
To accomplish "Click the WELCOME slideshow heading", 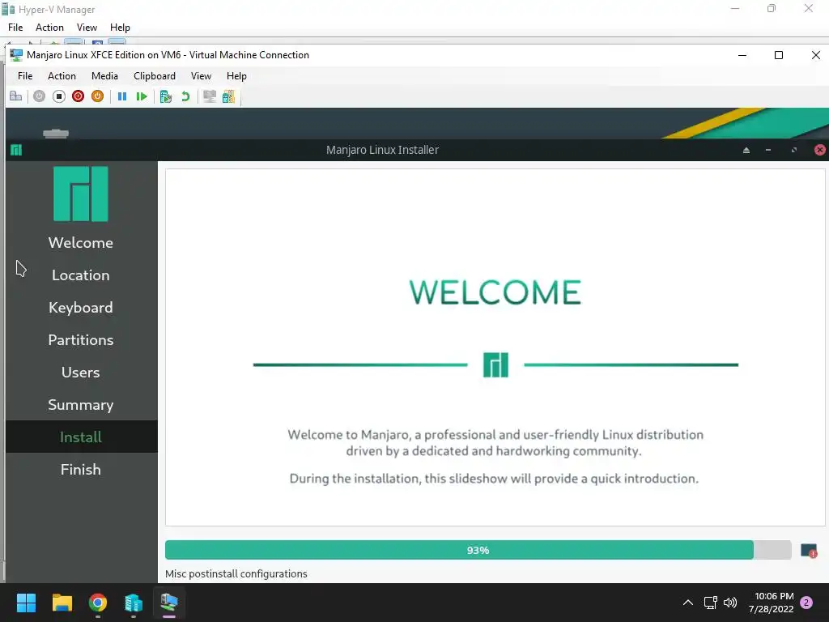I will coord(495,292).
